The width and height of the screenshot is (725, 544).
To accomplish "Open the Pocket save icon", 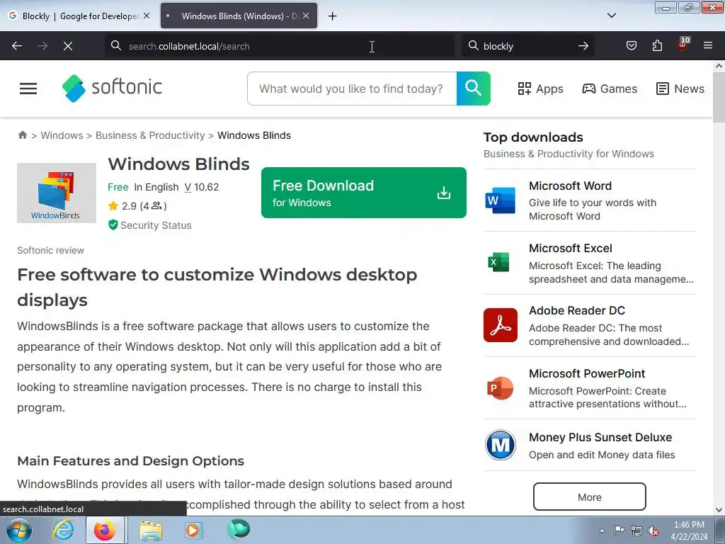I will pyautogui.click(x=632, y=45).
